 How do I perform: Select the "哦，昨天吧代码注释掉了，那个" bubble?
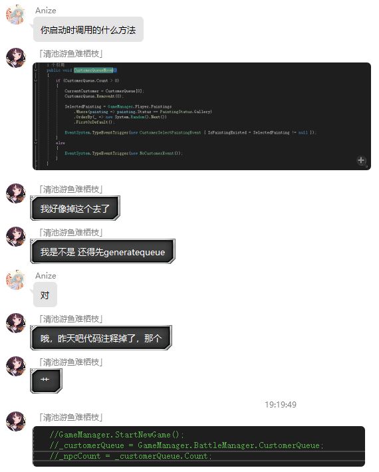point(101,338)
